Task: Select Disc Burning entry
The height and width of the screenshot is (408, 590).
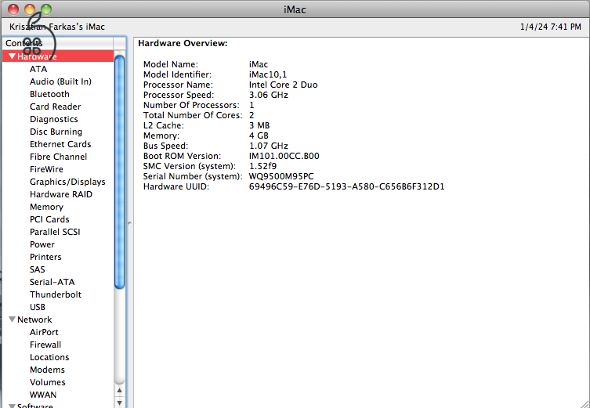Action: pyautogui.click(x=56, y=132)
